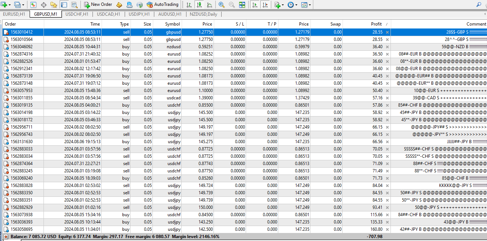The height and width of the screenshot is (241, 487).
Task: Toggle the chart auto scroll icon
Action: (255, 5)
